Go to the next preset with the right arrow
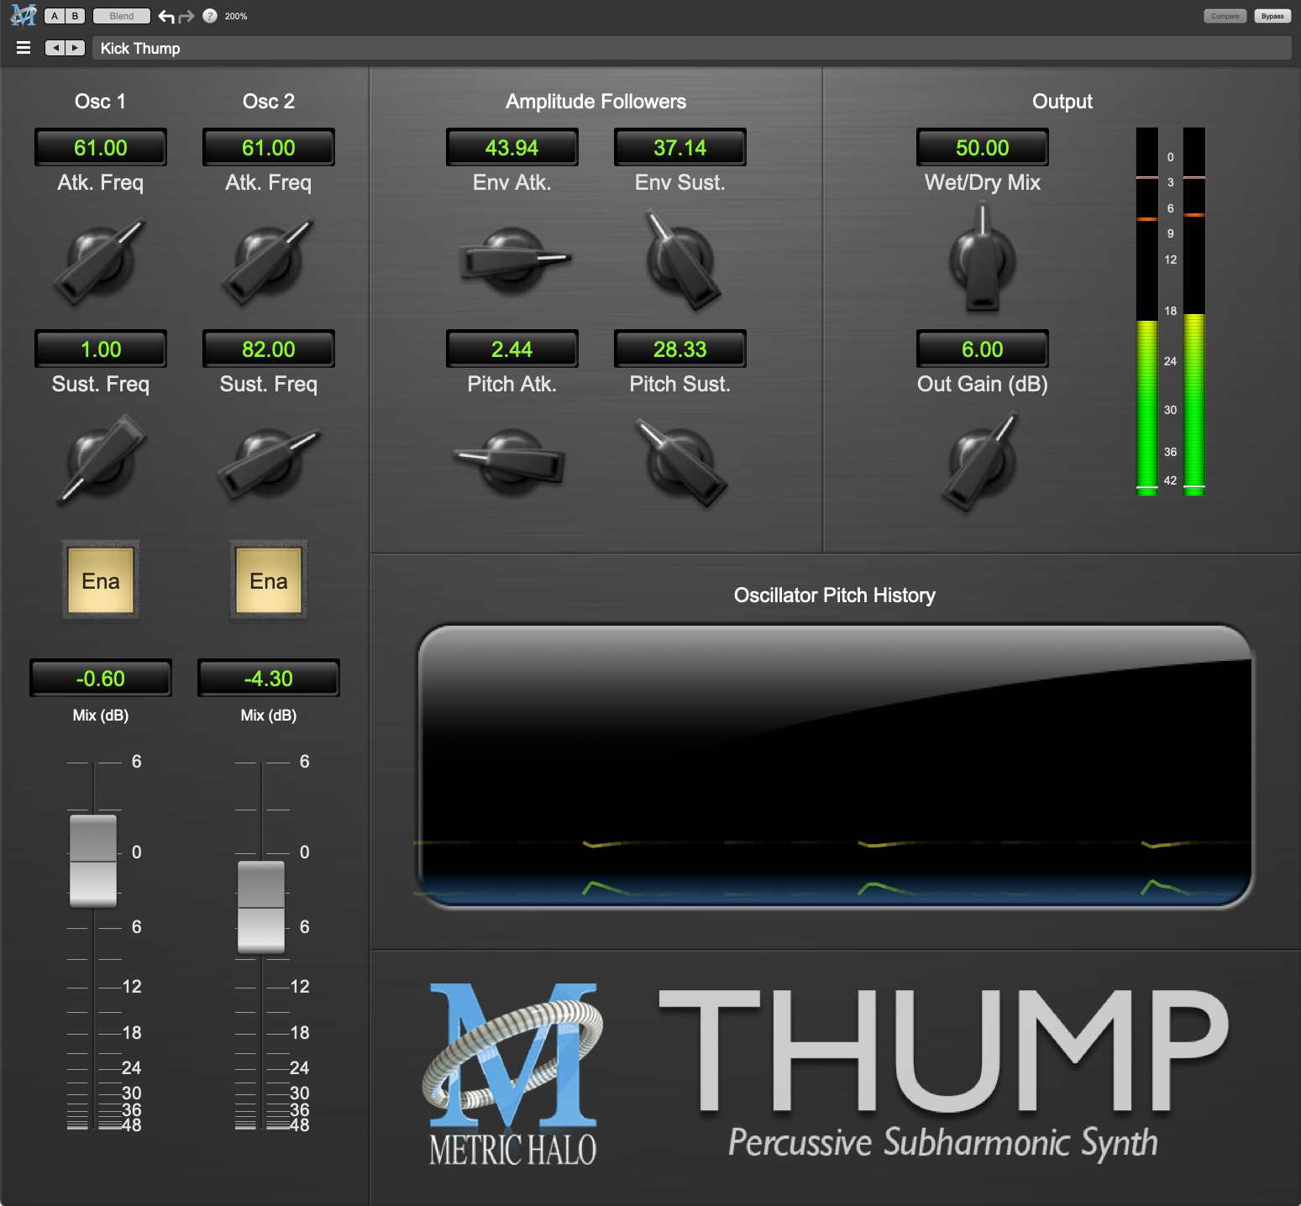 [76, 48]
